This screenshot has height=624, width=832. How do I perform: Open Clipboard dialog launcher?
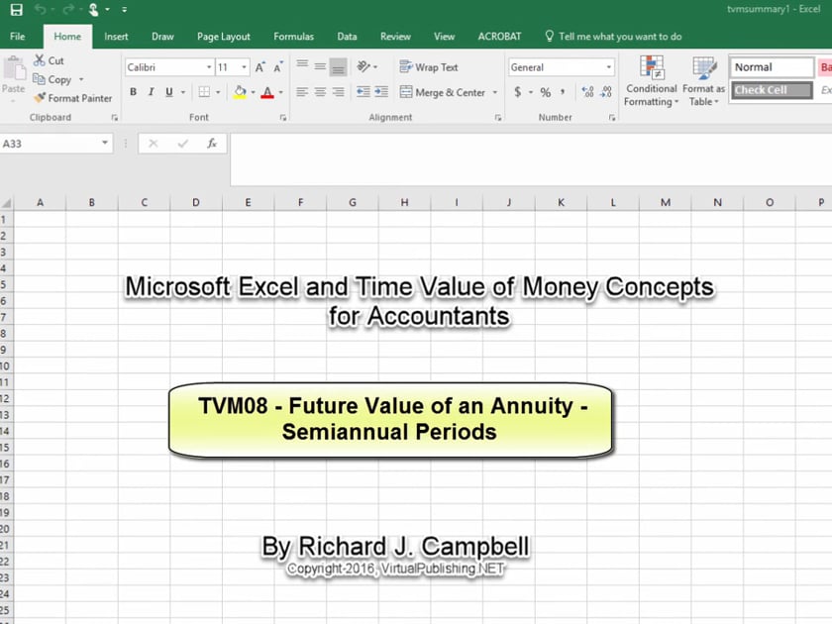point(114,118)
